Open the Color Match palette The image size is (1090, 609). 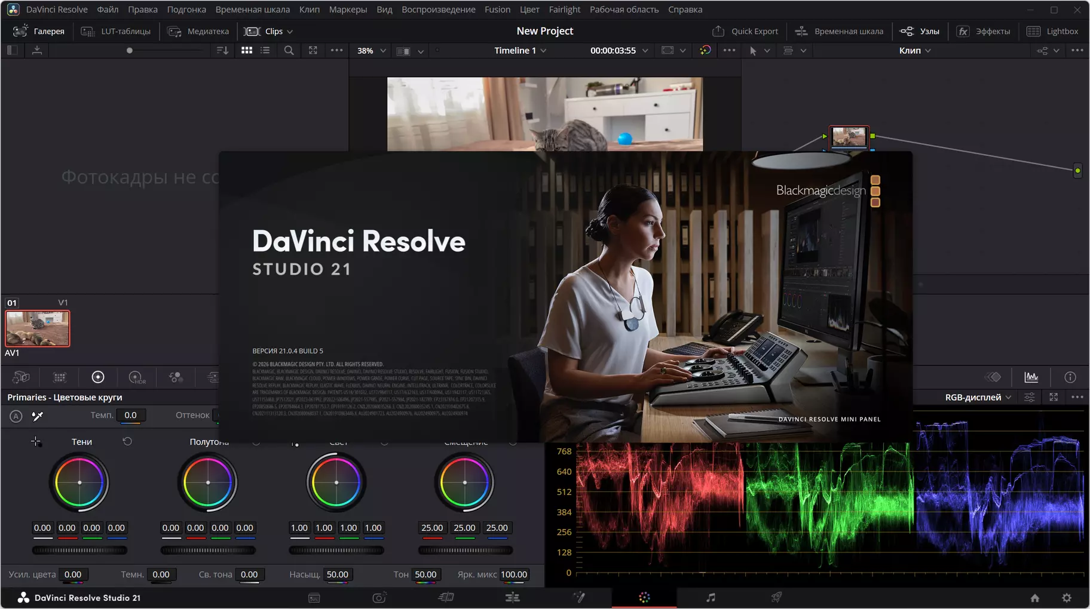point(60,377)
